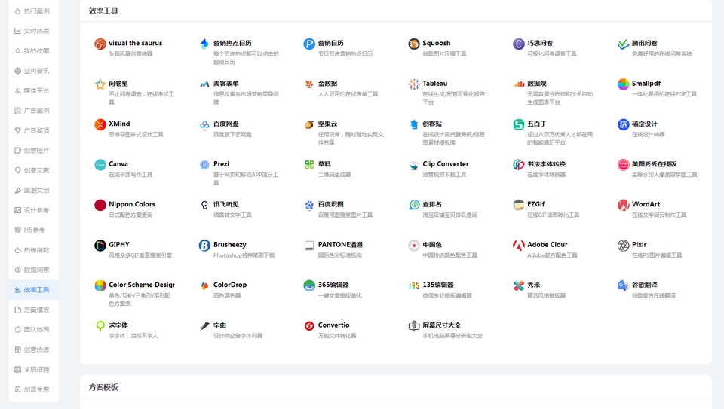Click the 草料 QR code icon

(309, 165)
